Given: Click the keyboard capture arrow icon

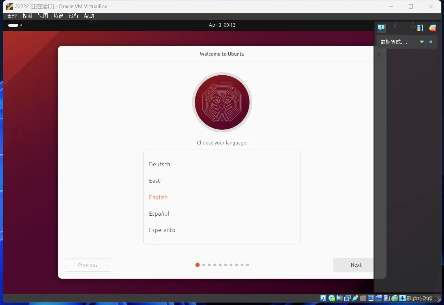Looking at the screenshot, I should 402,298.
